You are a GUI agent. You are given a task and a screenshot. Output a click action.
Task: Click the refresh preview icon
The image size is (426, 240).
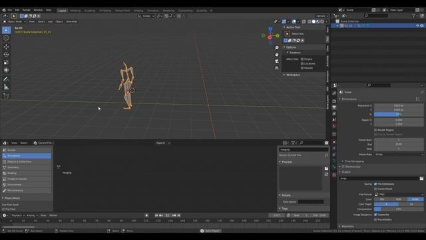(x=326, y=174)
